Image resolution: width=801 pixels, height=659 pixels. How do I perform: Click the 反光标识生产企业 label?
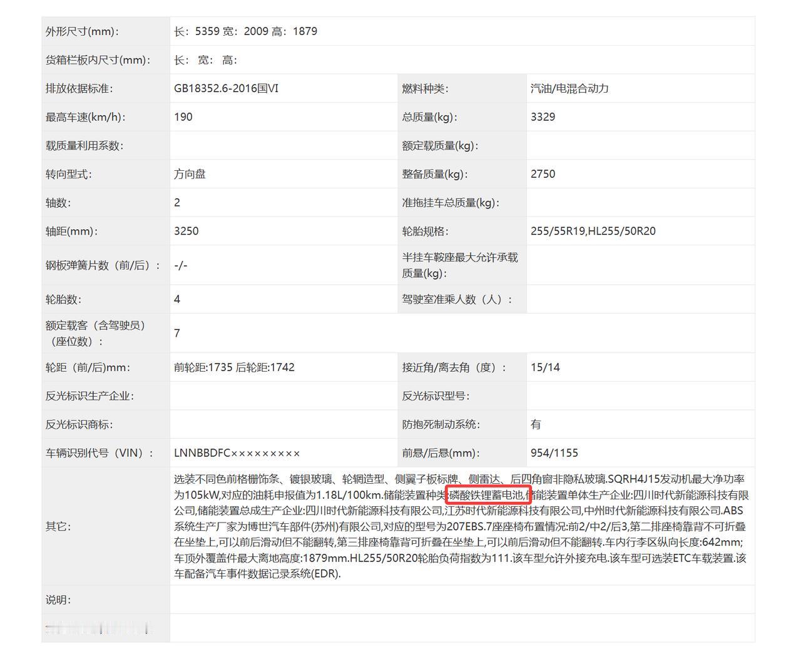coord(89,396)
